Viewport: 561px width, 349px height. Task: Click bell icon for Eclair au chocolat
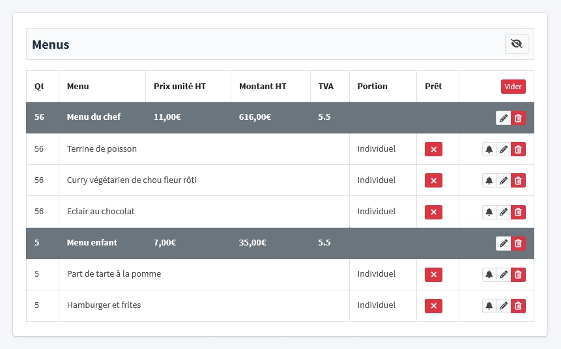[489, 212]
